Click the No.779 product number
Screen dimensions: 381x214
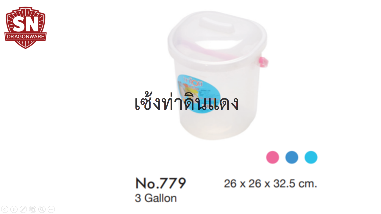(x=161, y=183)
